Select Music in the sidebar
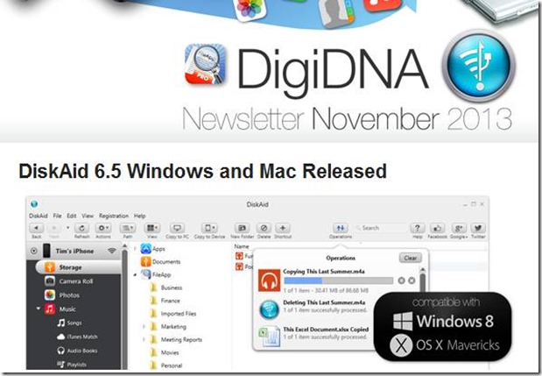 click(x=67, y=309)
